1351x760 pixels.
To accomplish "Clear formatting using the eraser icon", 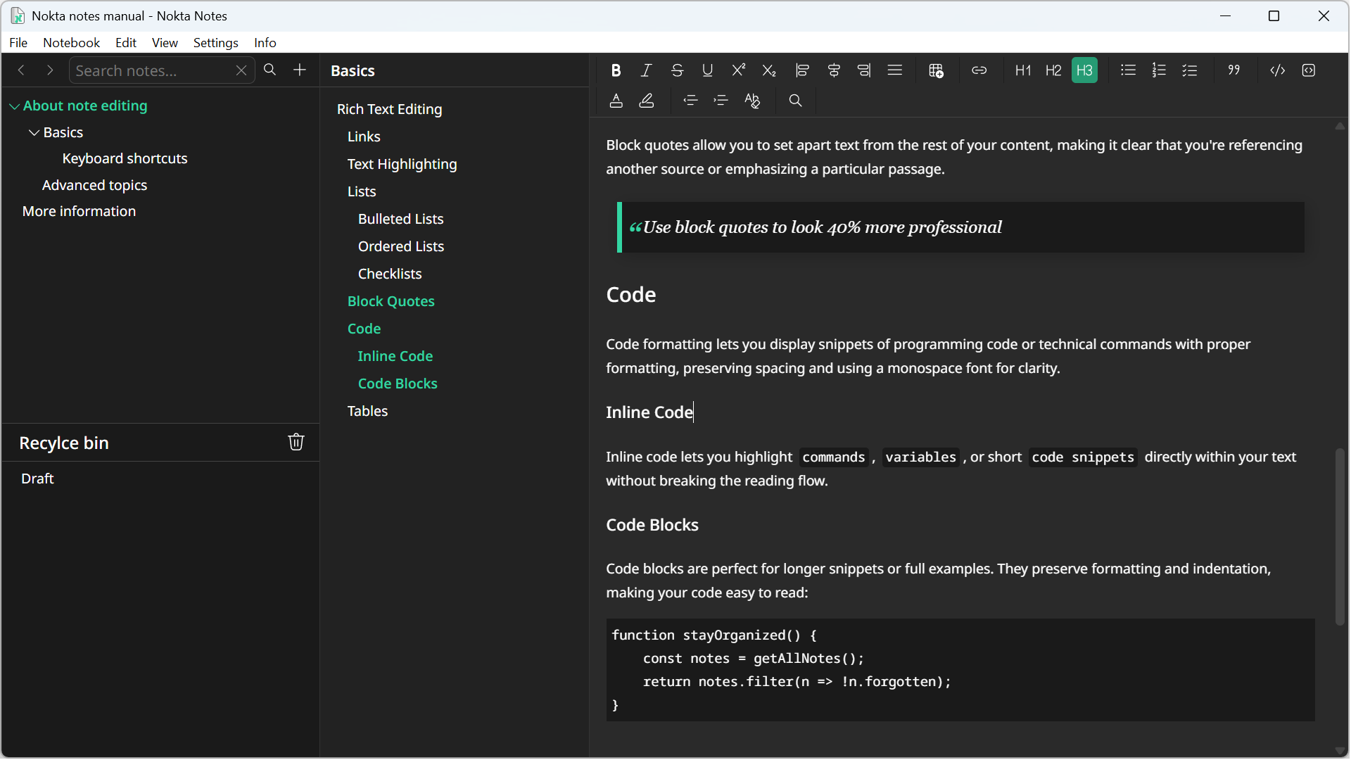I will (752, 101).
